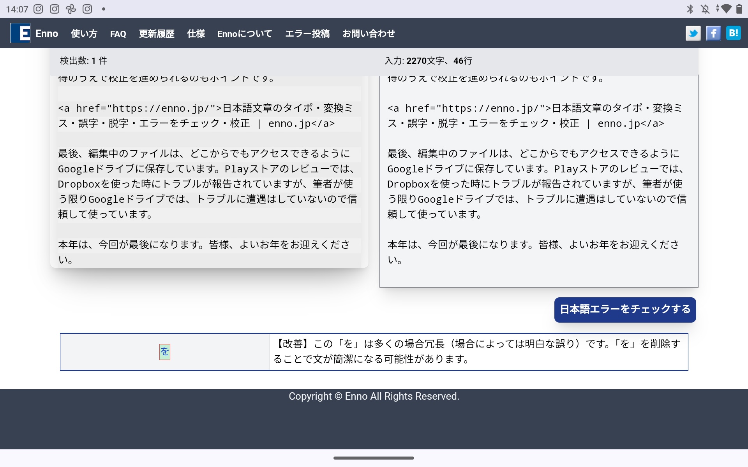Click left panel line 本年は、今回が最後になります

(204, 252)
